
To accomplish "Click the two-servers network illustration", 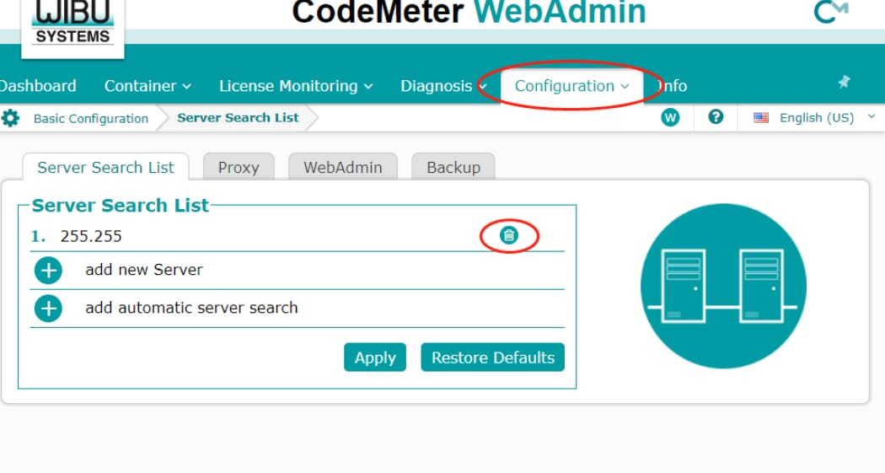I will pyautogui.click(x=723, y=286).
